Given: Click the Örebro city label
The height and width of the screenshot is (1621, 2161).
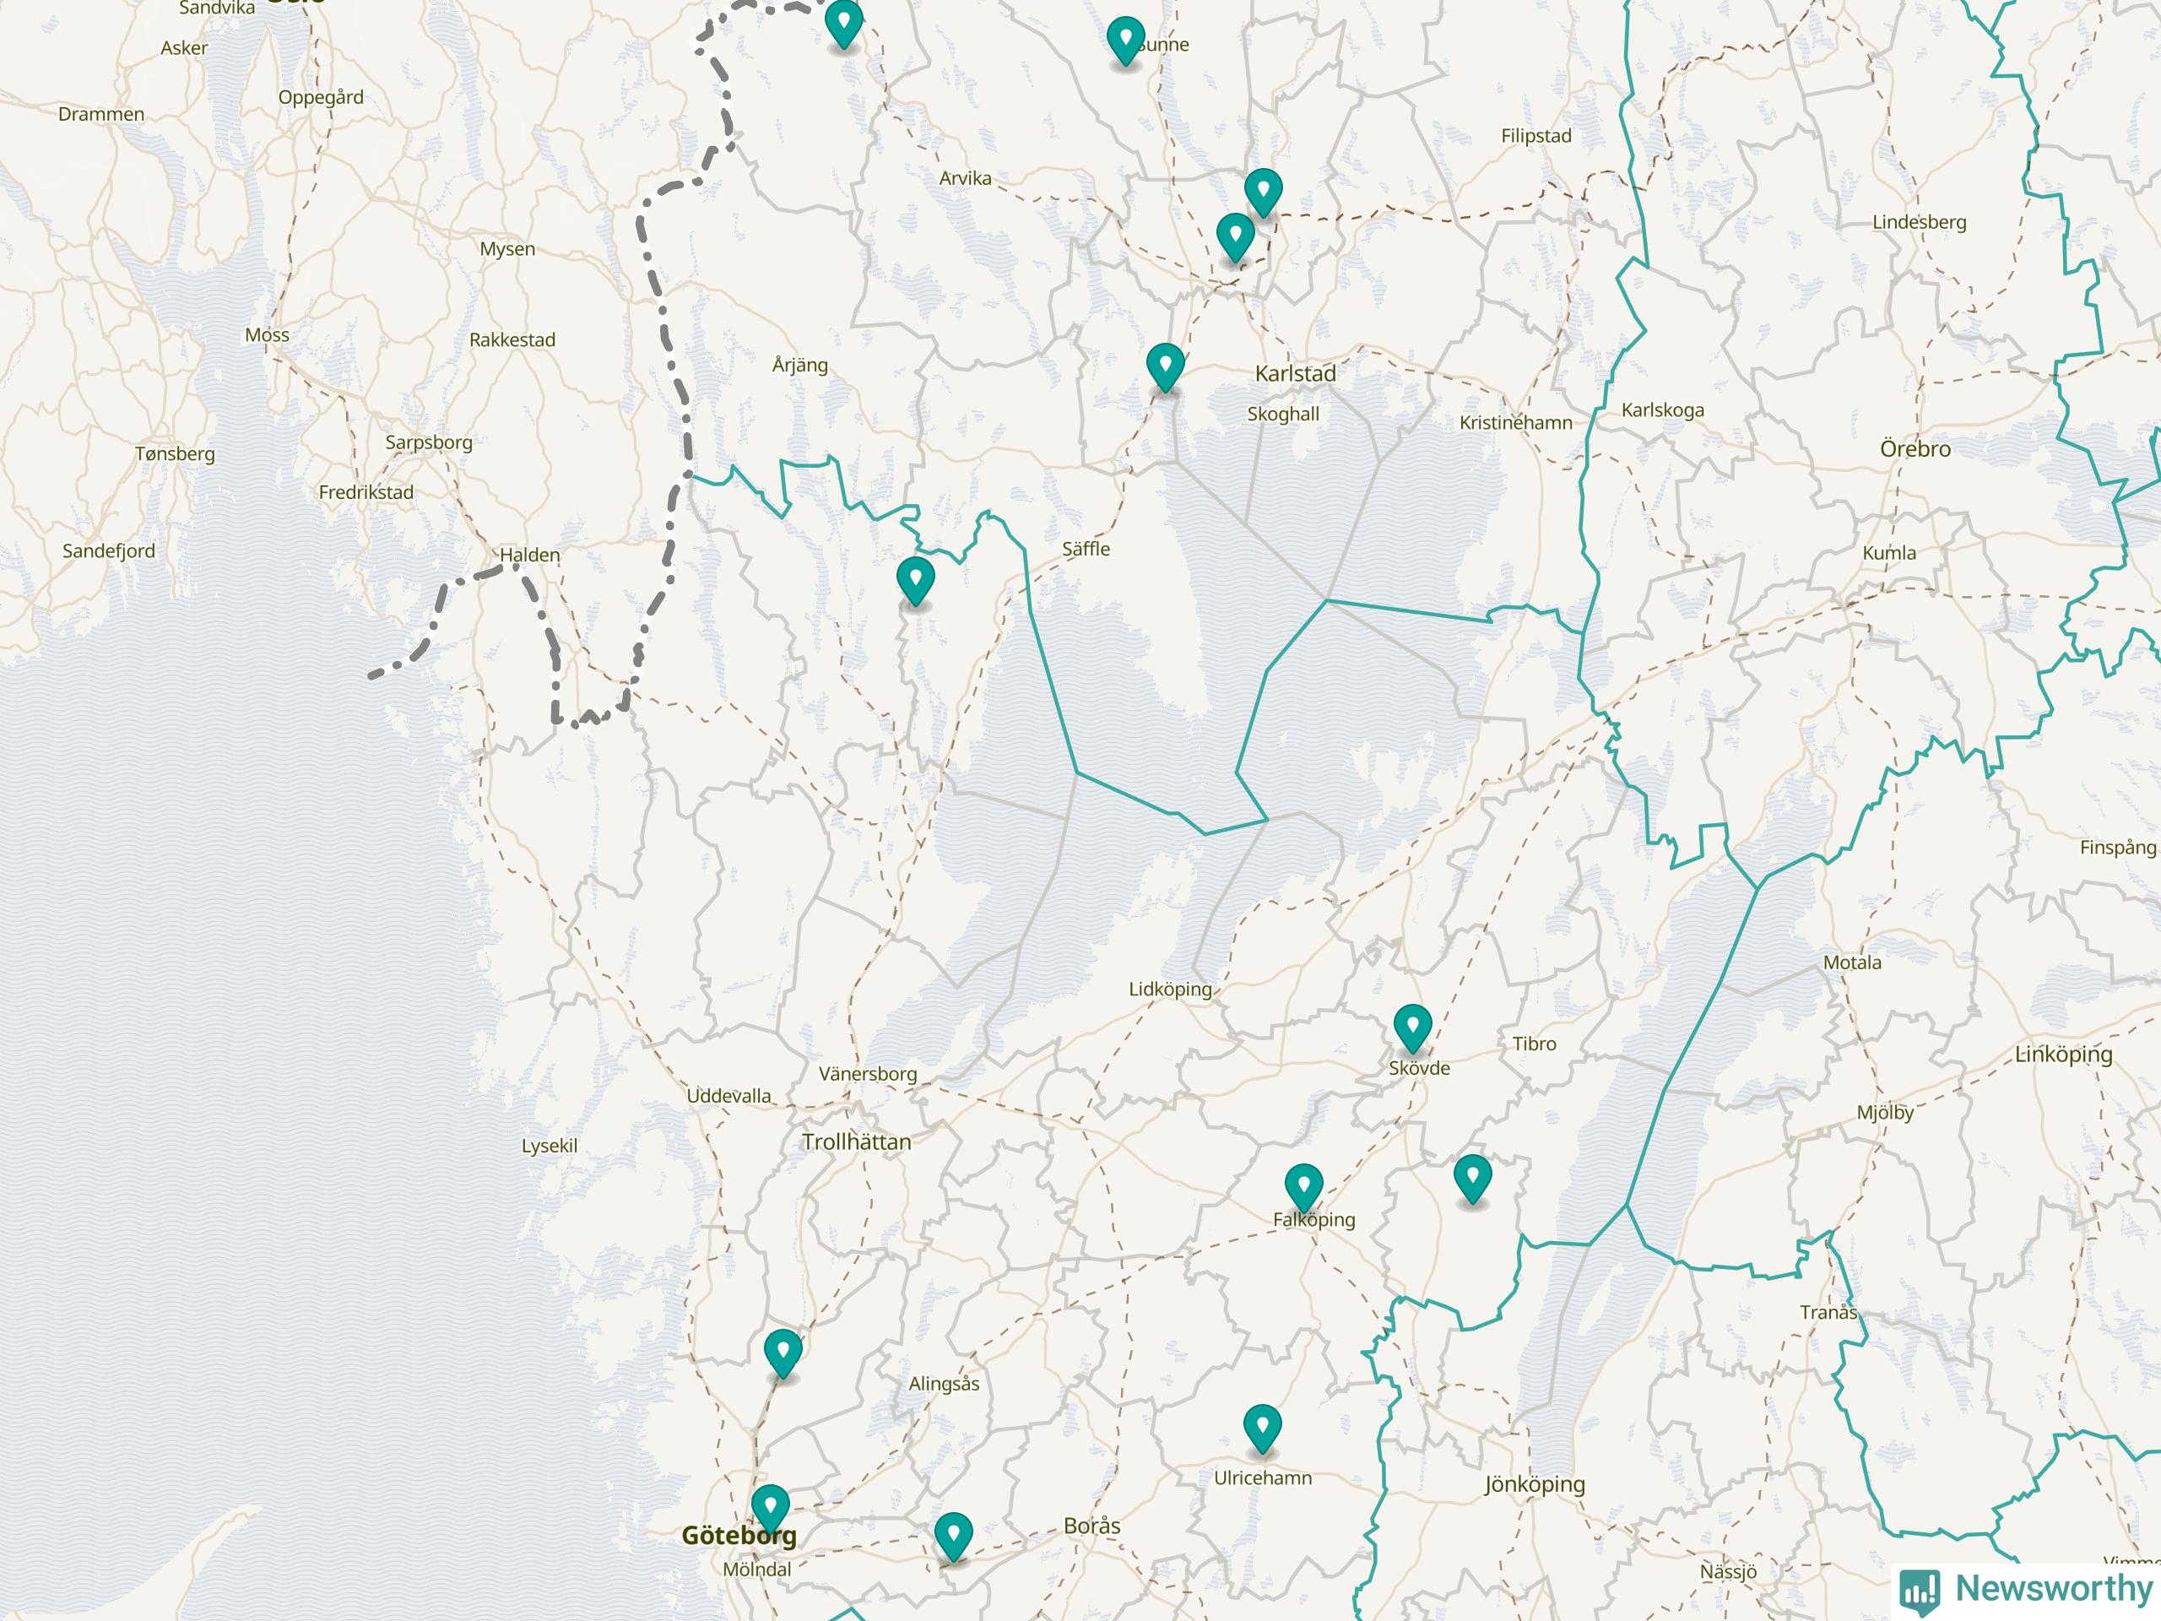Looking at the screenshot, I should click(1915, 449).
